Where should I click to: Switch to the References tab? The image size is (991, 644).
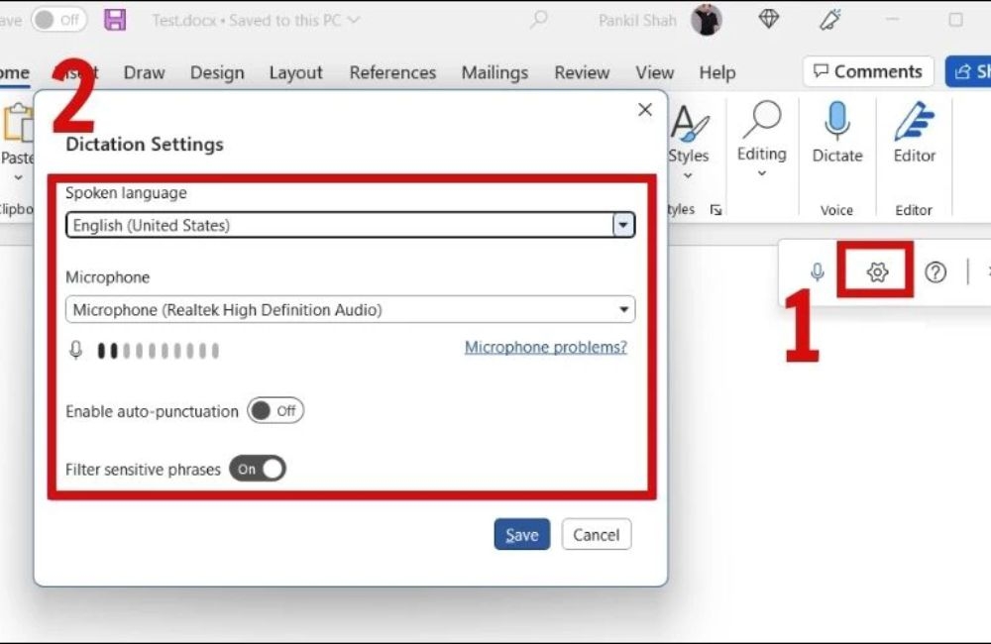click(392, 72)
